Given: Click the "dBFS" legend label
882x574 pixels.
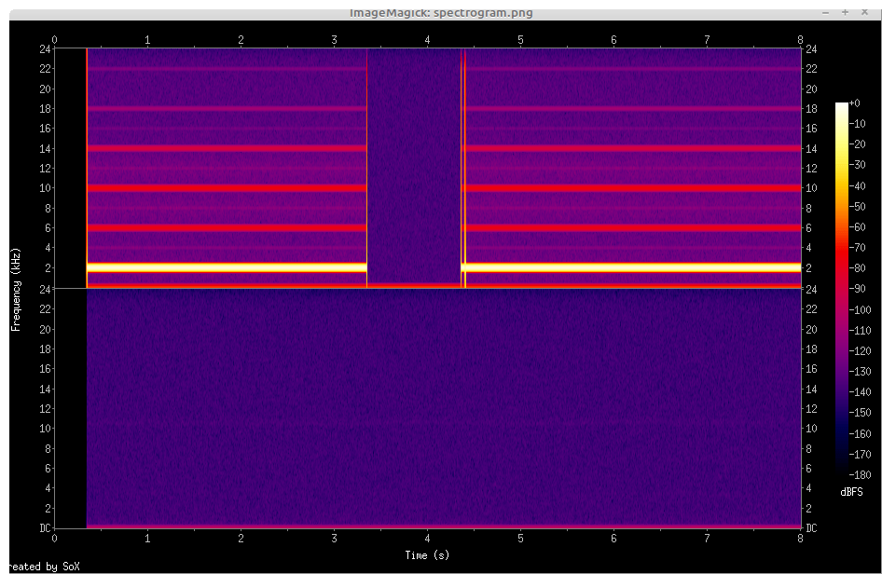Looking at the screenshot, I should tap(851, 492).
